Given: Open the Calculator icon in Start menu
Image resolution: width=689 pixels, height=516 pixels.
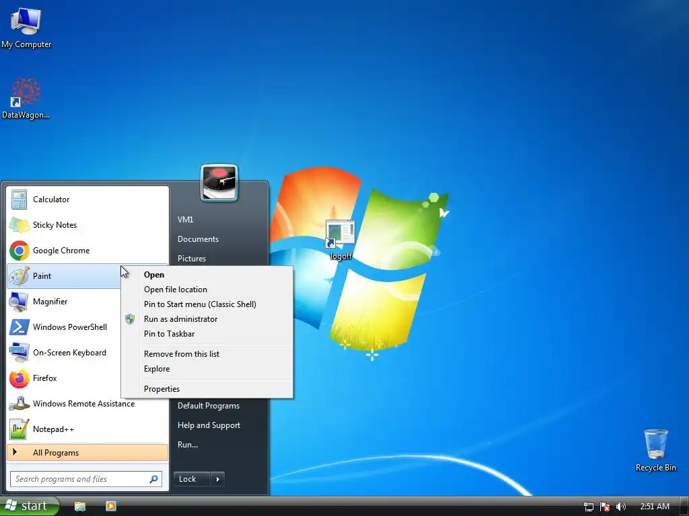Looking at the screenshot, I should (19, 200).
